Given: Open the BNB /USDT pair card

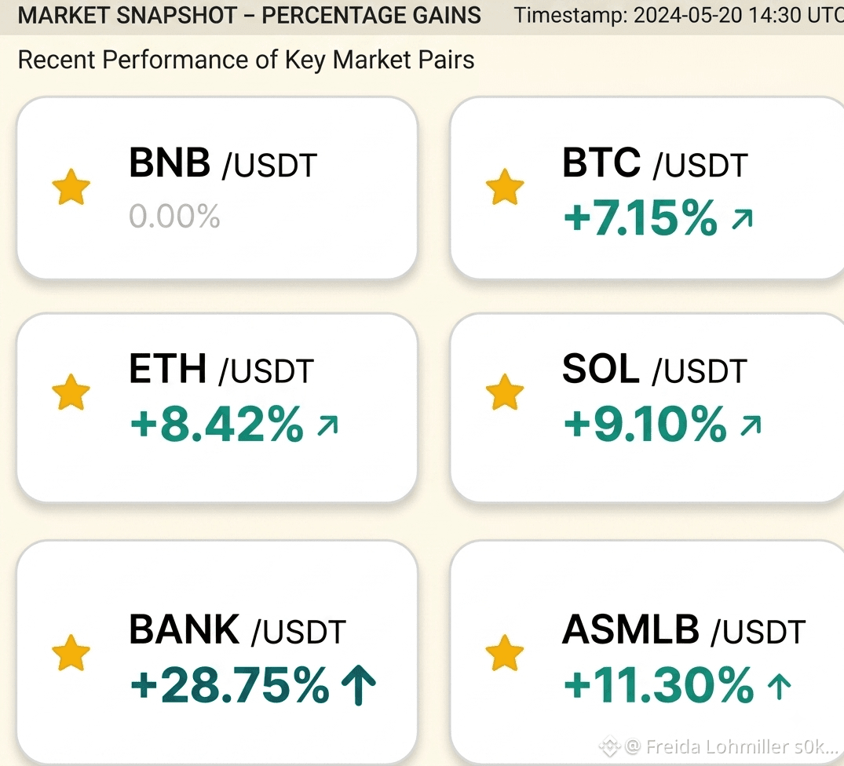Looking at the screenshot, I should pos(217,188).
